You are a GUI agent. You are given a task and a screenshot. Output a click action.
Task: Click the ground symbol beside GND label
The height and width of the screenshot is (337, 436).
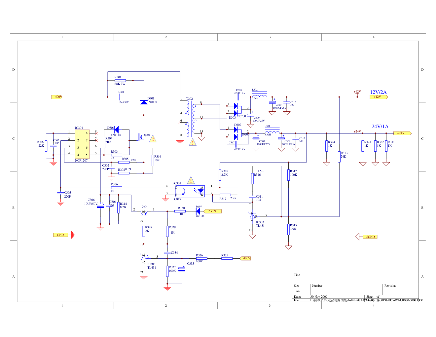[73, 235]
